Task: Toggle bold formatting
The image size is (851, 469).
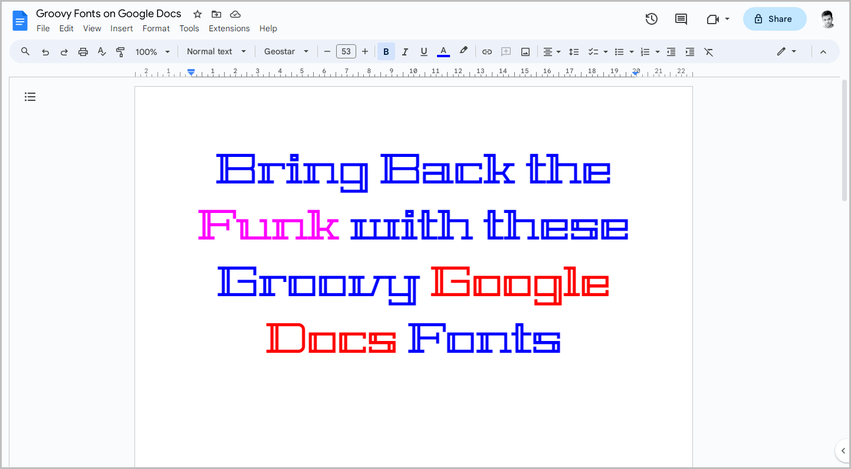Action: pyautogui.click(x=386, y=51)
